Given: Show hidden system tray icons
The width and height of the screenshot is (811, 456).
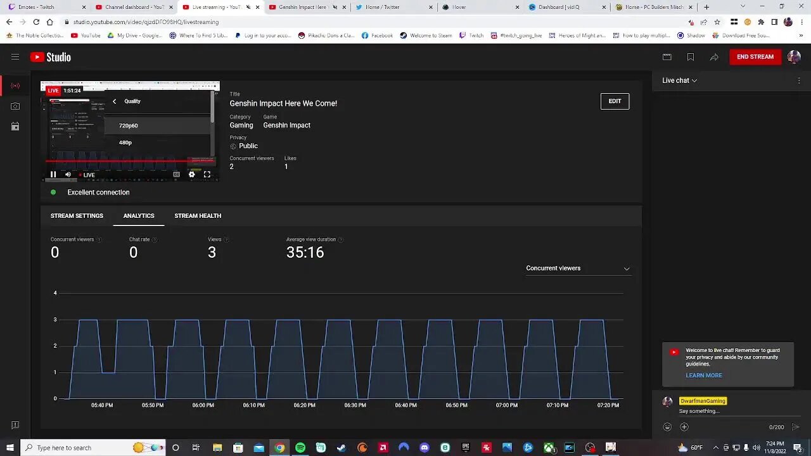Looking at the screenshot, I should coord(716,448).
